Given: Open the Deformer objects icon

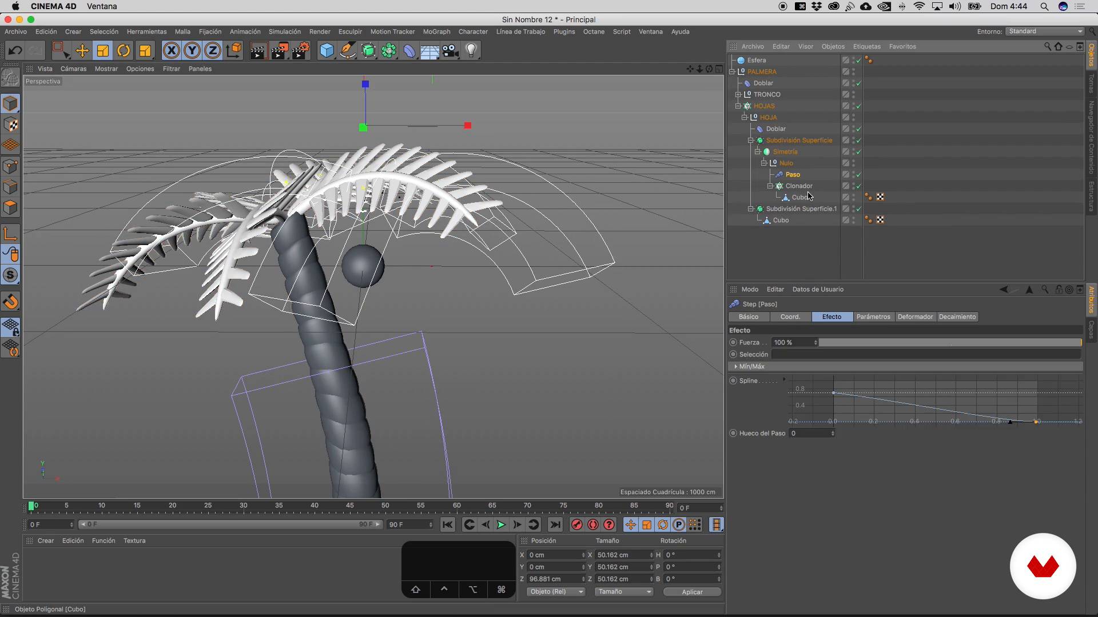Looking at the screenshot, I should (x=409, y=51).
